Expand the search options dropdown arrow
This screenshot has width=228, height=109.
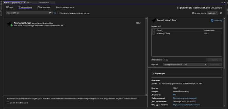(x=52, y=13)
